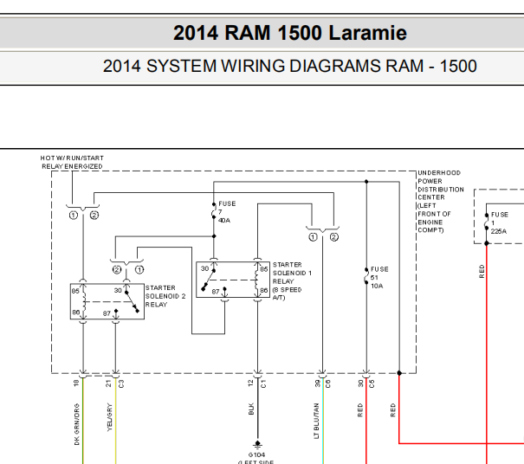This screenshot has width=524, height=464.
Task: Click the 'FUSE 7 40A' label
Action: tap(227, 212)
